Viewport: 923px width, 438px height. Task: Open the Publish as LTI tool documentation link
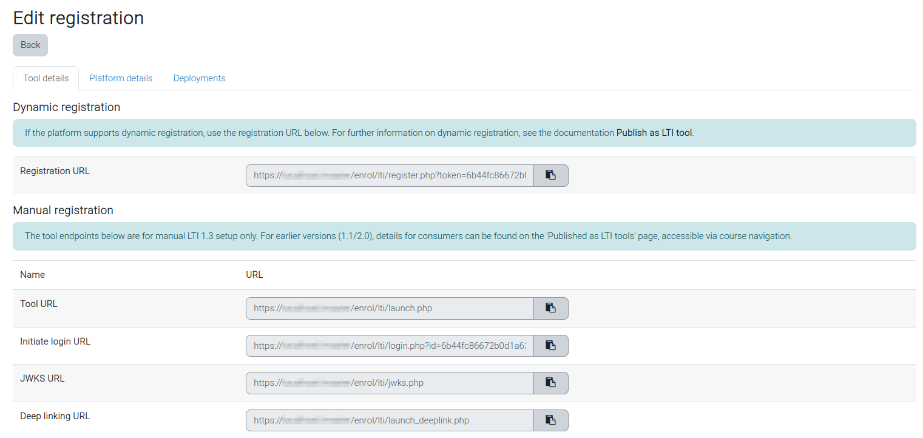[654, 133]
